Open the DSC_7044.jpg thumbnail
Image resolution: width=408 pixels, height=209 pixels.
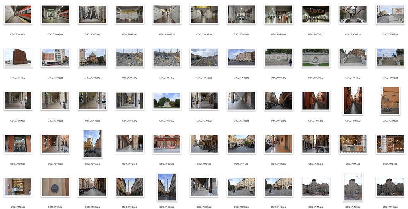point(55,14)
